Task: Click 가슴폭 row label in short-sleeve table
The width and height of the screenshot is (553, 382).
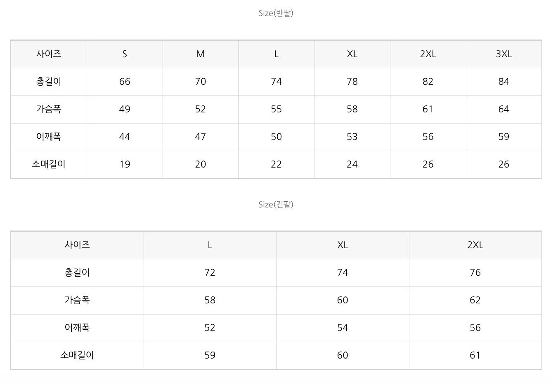Action: [x=49, y=109]
